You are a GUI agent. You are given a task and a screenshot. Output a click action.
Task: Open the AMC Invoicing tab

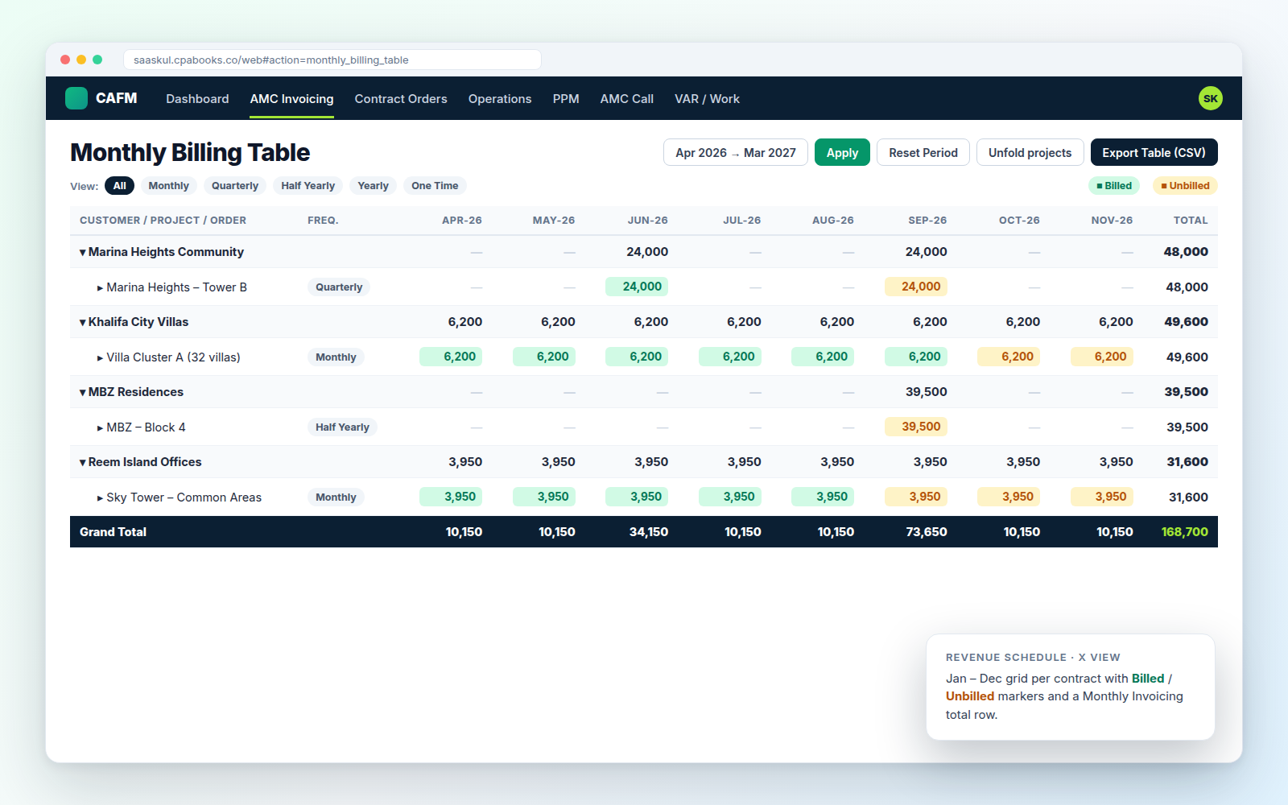[291, 98]
